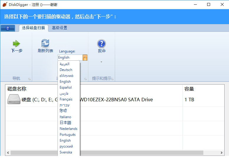Minimize the DiskDigger window

click(195, 4)
